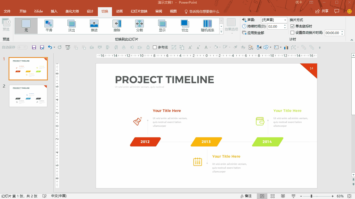Switch to the 动画 (Animations) tab

click(119, 11)
